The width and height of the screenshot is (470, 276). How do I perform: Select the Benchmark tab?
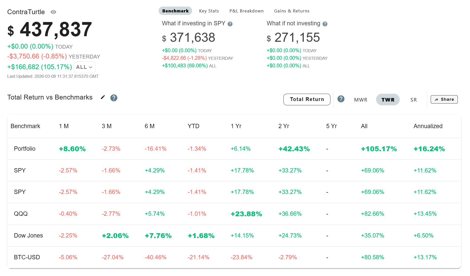(175, 11)
